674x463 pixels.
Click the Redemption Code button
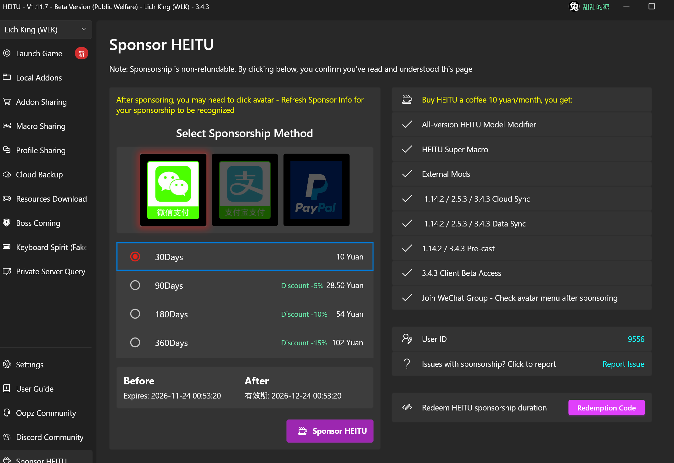[606, 408]
